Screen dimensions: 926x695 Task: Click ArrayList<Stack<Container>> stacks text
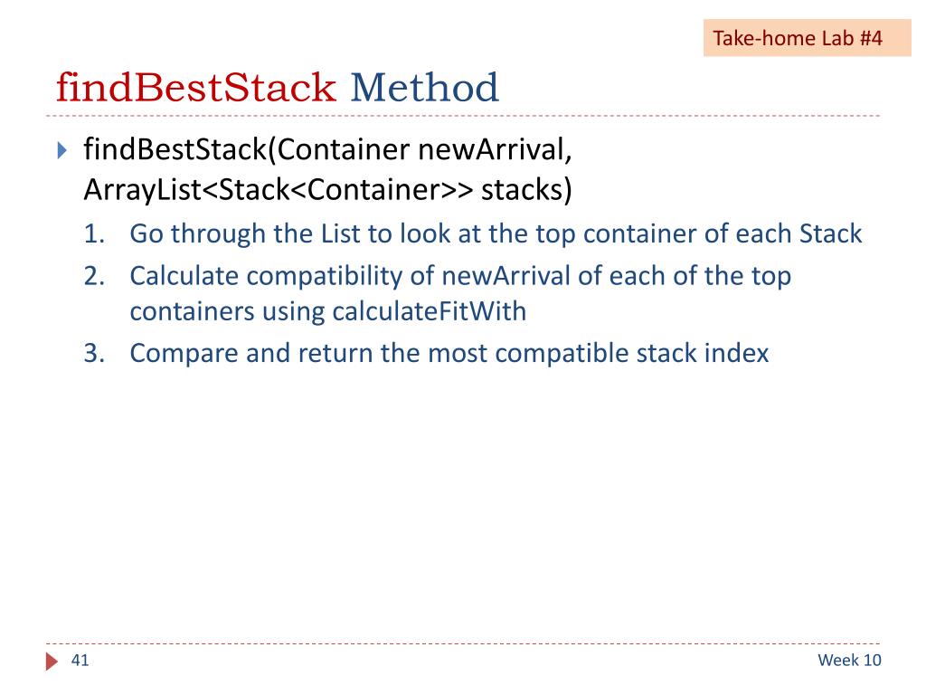click(x=327, y=190)
